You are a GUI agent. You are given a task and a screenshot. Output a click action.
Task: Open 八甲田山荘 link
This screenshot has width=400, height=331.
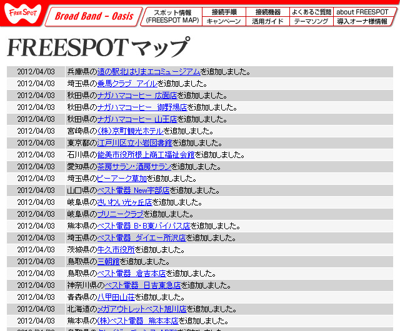pos(116,297)
